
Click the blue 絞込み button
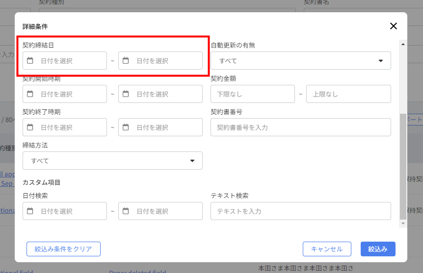(x=378, y=249)
